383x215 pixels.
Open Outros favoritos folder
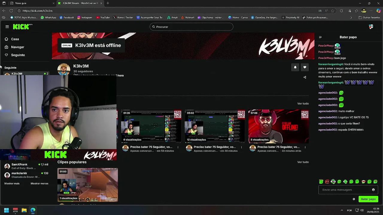pos(369,18)
